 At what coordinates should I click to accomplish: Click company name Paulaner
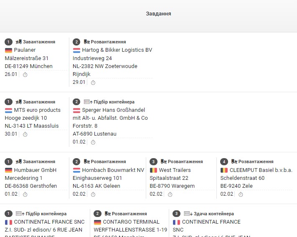[x=25, y=50]
